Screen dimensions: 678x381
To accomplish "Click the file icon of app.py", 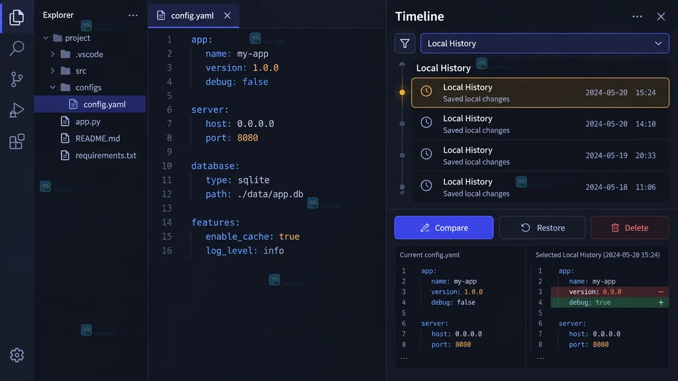I will coord(65,122).
